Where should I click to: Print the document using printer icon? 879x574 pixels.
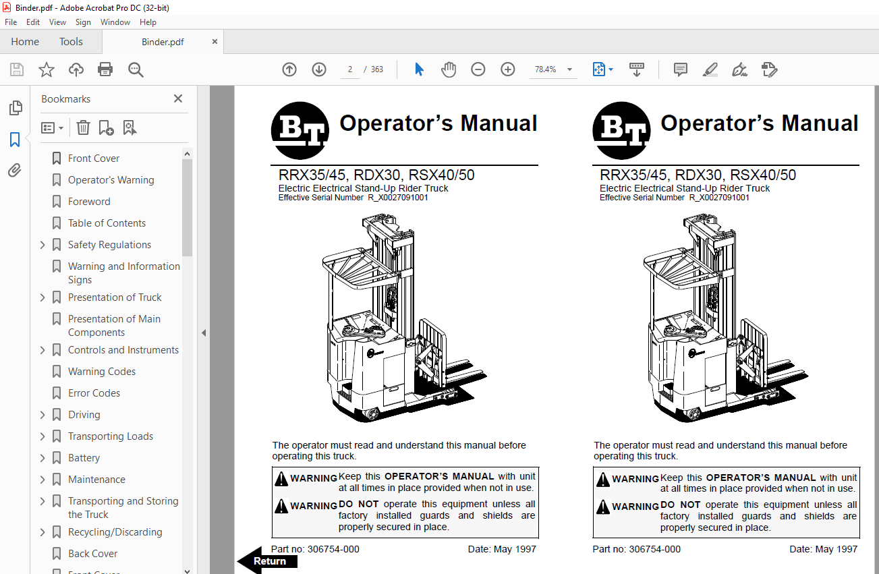(x=105, y=69)
